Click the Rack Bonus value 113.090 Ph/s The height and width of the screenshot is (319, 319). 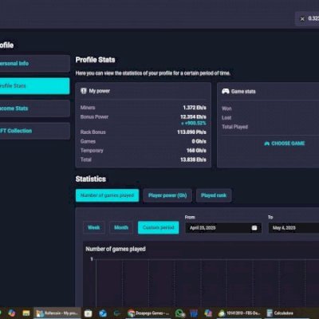[x=191, y=132]
